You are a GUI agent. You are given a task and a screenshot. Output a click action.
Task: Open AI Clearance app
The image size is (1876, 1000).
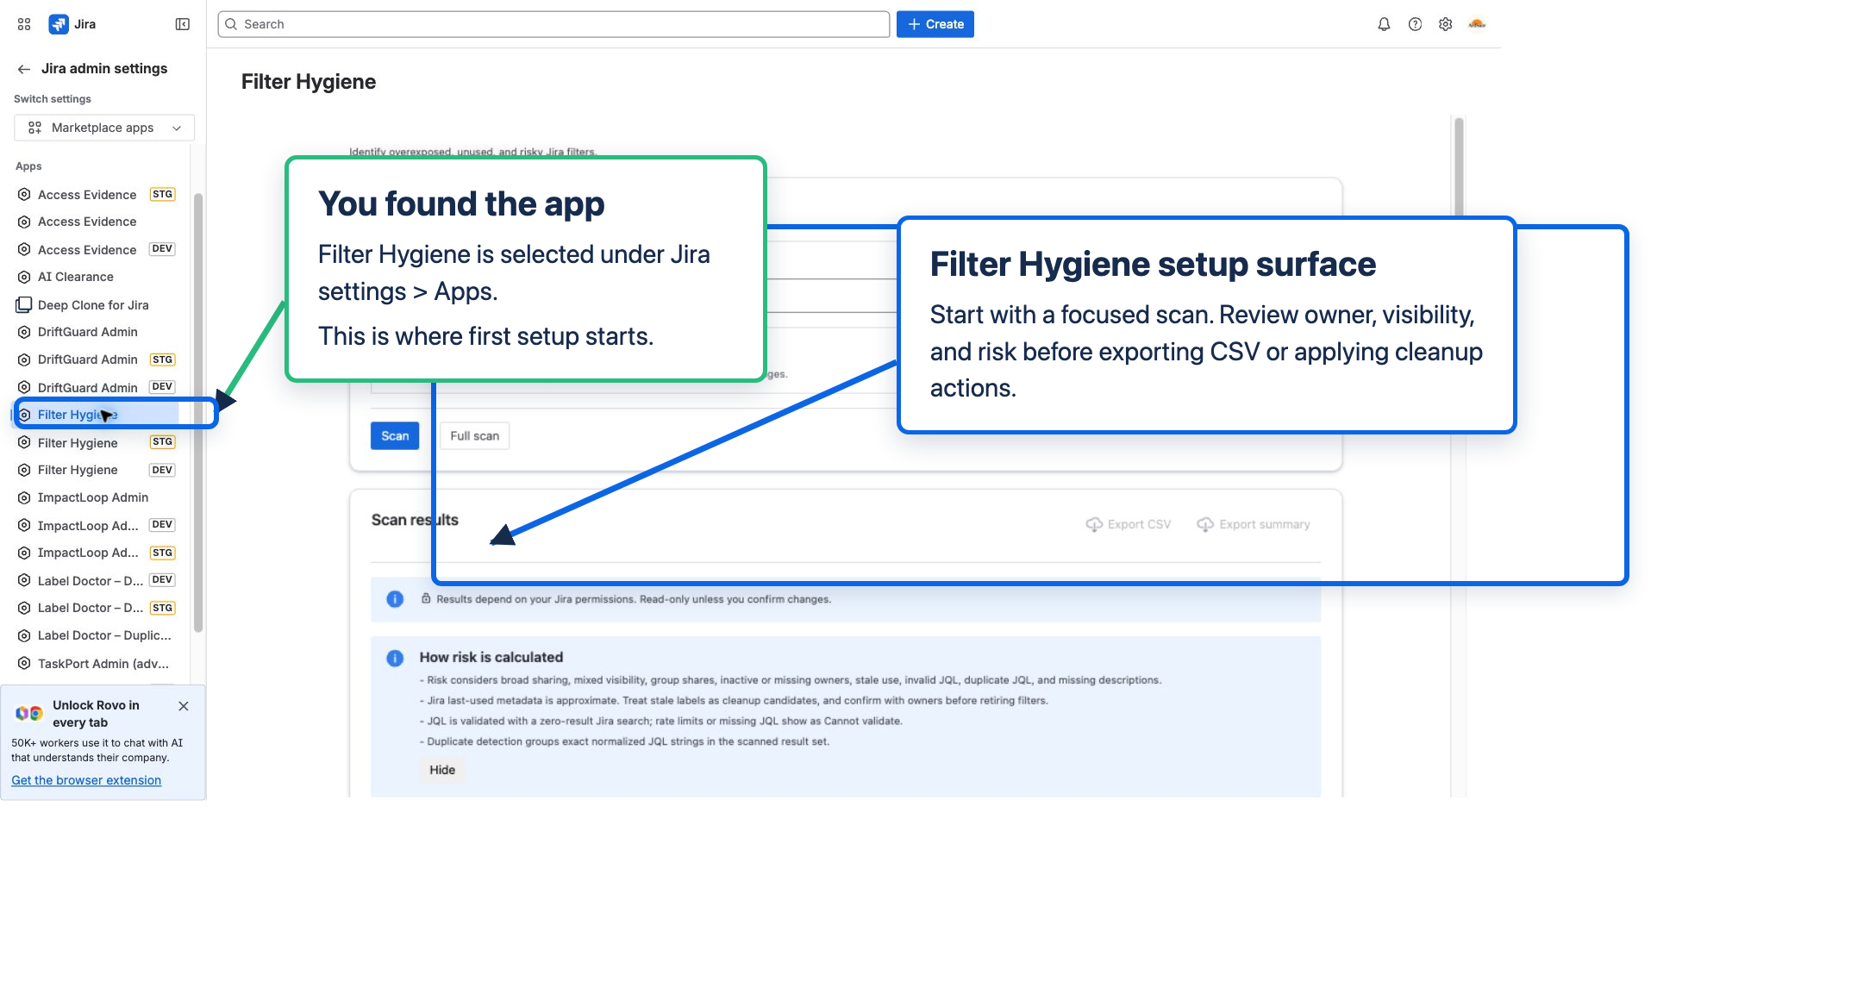click(97, 277)
